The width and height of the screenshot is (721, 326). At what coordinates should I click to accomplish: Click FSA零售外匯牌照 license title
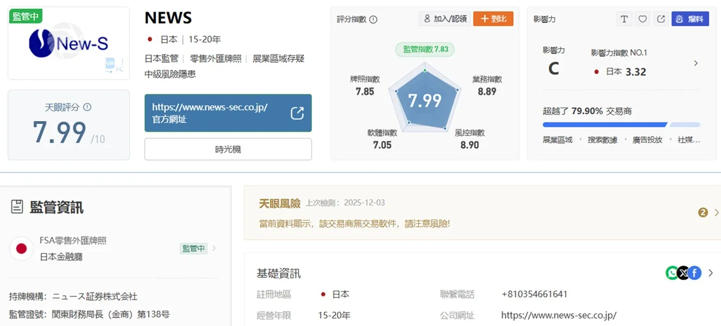(x=73, y=240)
